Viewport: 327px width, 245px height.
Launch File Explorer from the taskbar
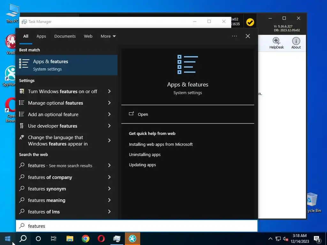click(70, 239)
